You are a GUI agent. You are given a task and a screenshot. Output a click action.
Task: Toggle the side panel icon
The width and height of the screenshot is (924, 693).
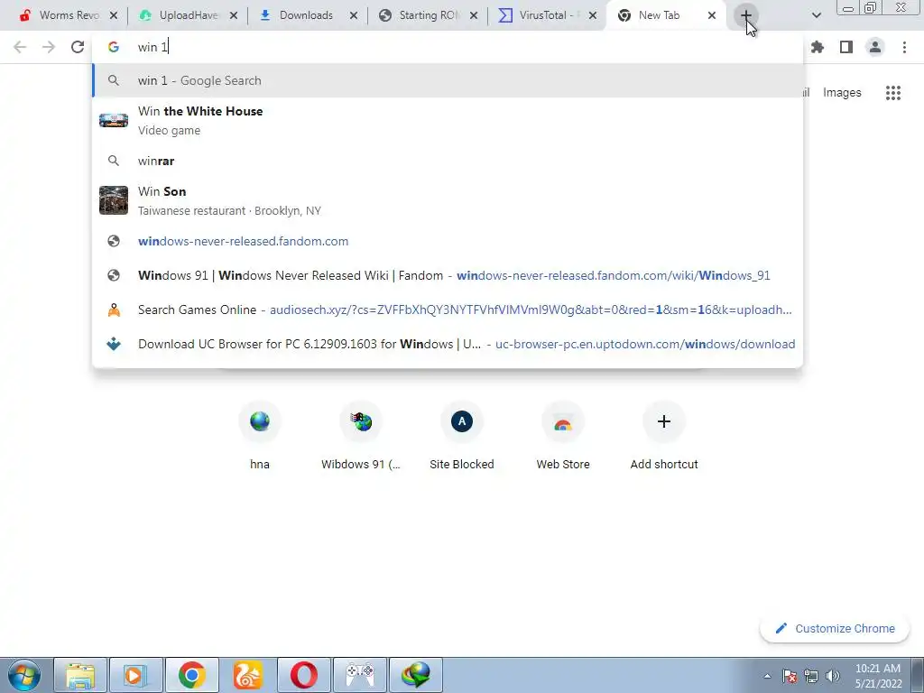click(x=846, y=47)
